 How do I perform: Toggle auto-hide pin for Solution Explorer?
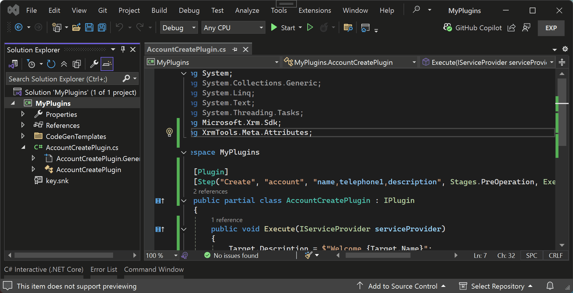(123, 49)
